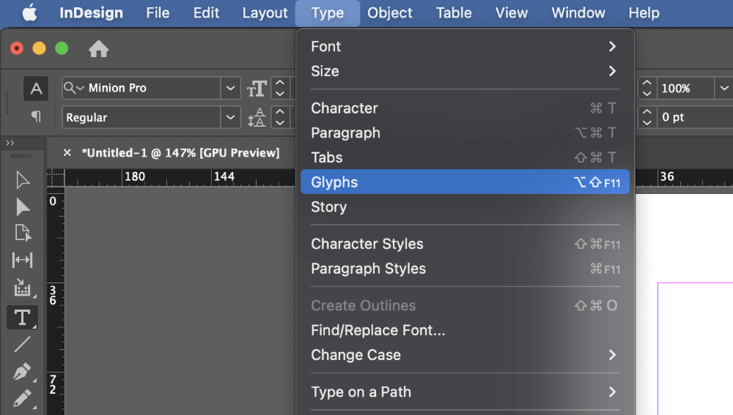Open the Apple menu
The image size is (733, 415).
(x=29, y=12)
